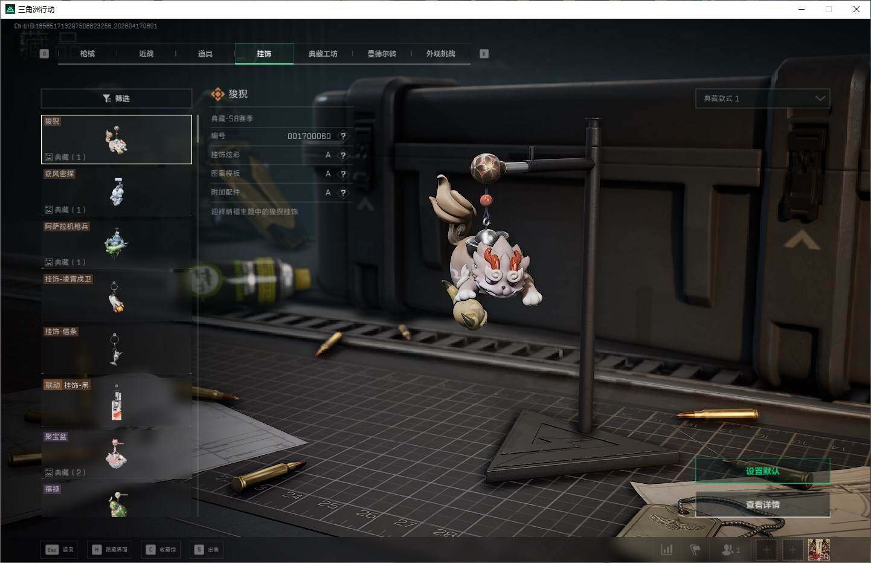
Task: Click the 出售 sell button
Action: tap(207, 550)
